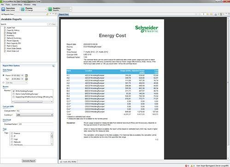This screenshot has width=230, height=167.
Task: Go to last report page arrow
Action: coord(211,14)
